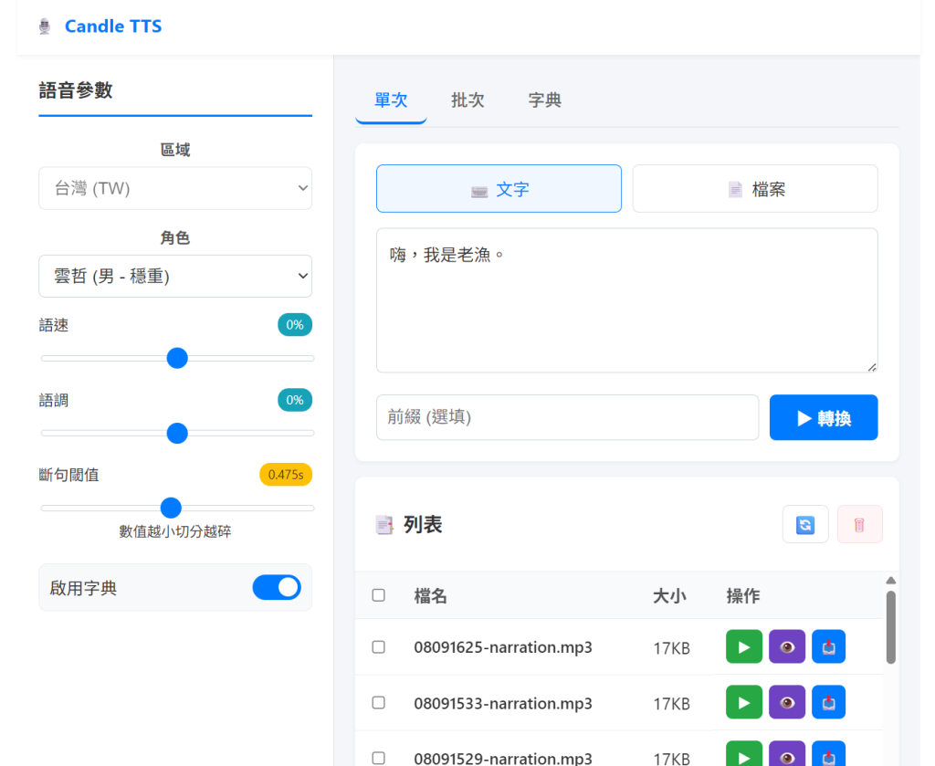Play 08091529-narration.mp3 with green button
Screen dimensions: 935x766
pos(743,753)
